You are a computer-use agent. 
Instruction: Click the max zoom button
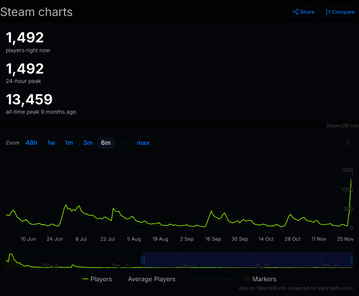143,143
